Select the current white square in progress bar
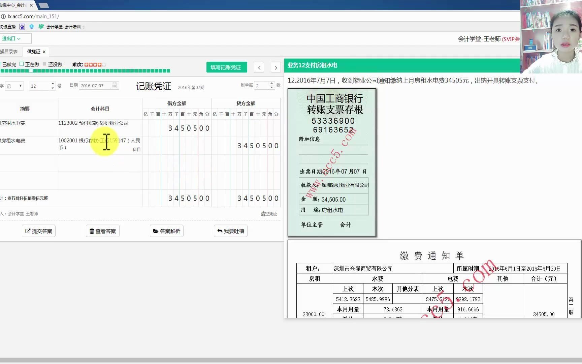 click(x=31, y=71)
